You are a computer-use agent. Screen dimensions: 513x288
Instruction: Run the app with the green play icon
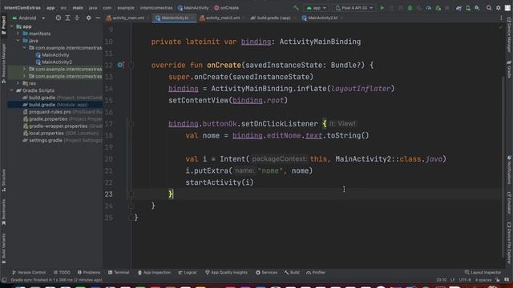click(382, 8)
